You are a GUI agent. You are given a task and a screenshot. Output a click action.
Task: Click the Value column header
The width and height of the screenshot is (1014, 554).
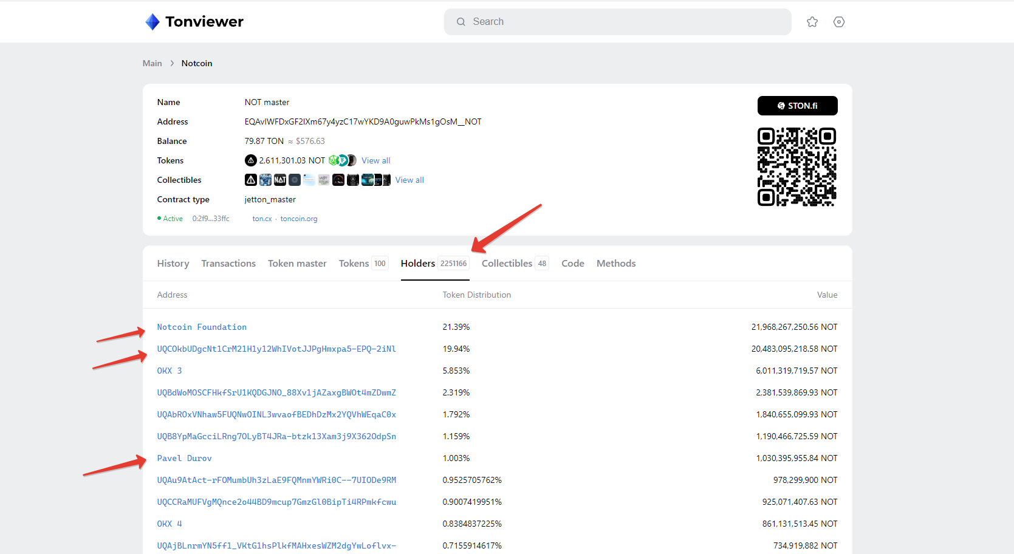pyautogui.click(x=827, y=295)
